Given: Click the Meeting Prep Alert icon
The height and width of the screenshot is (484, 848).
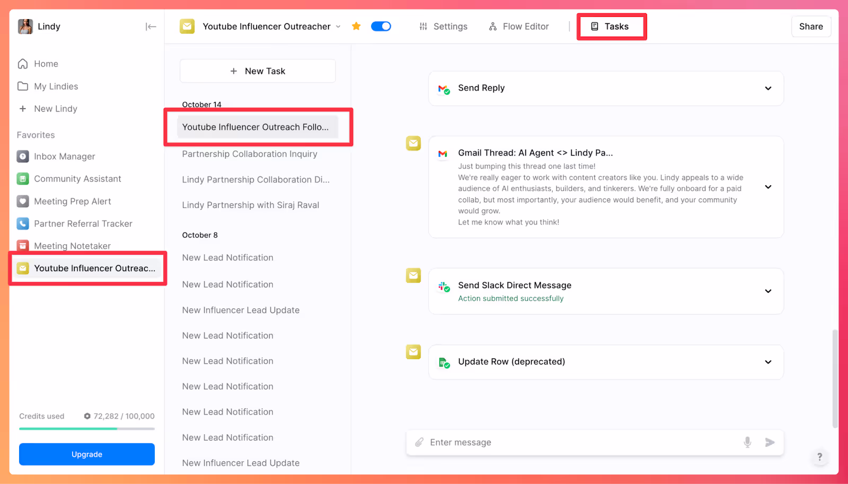Looking at the screenshot, I should 23,201.
